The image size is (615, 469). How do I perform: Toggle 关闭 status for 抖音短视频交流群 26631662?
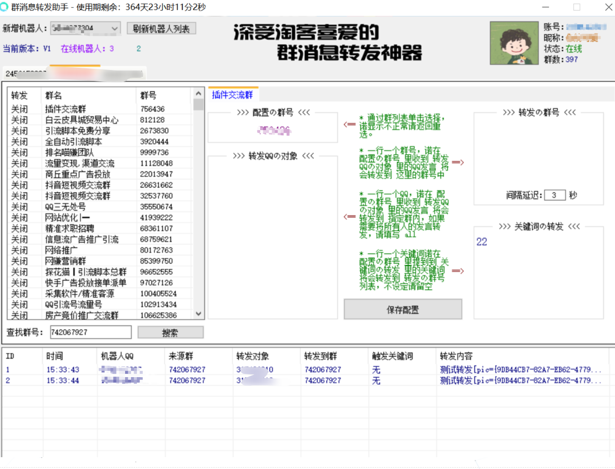[x=20, y=185]
